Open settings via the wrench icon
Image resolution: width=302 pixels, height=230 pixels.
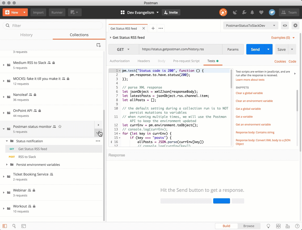click(244, 13)
